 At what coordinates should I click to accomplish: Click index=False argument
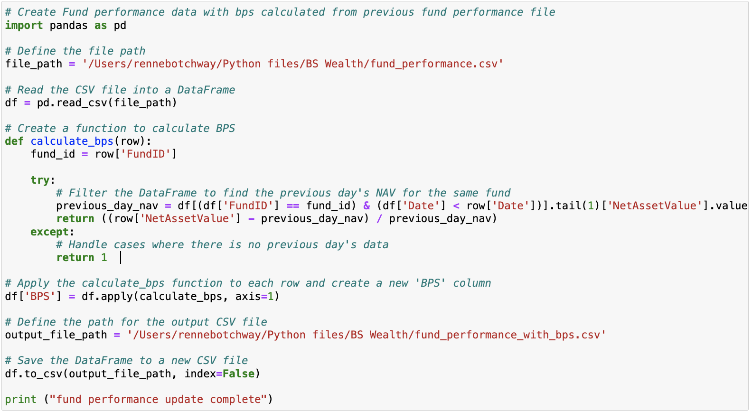tap(220, 374)
